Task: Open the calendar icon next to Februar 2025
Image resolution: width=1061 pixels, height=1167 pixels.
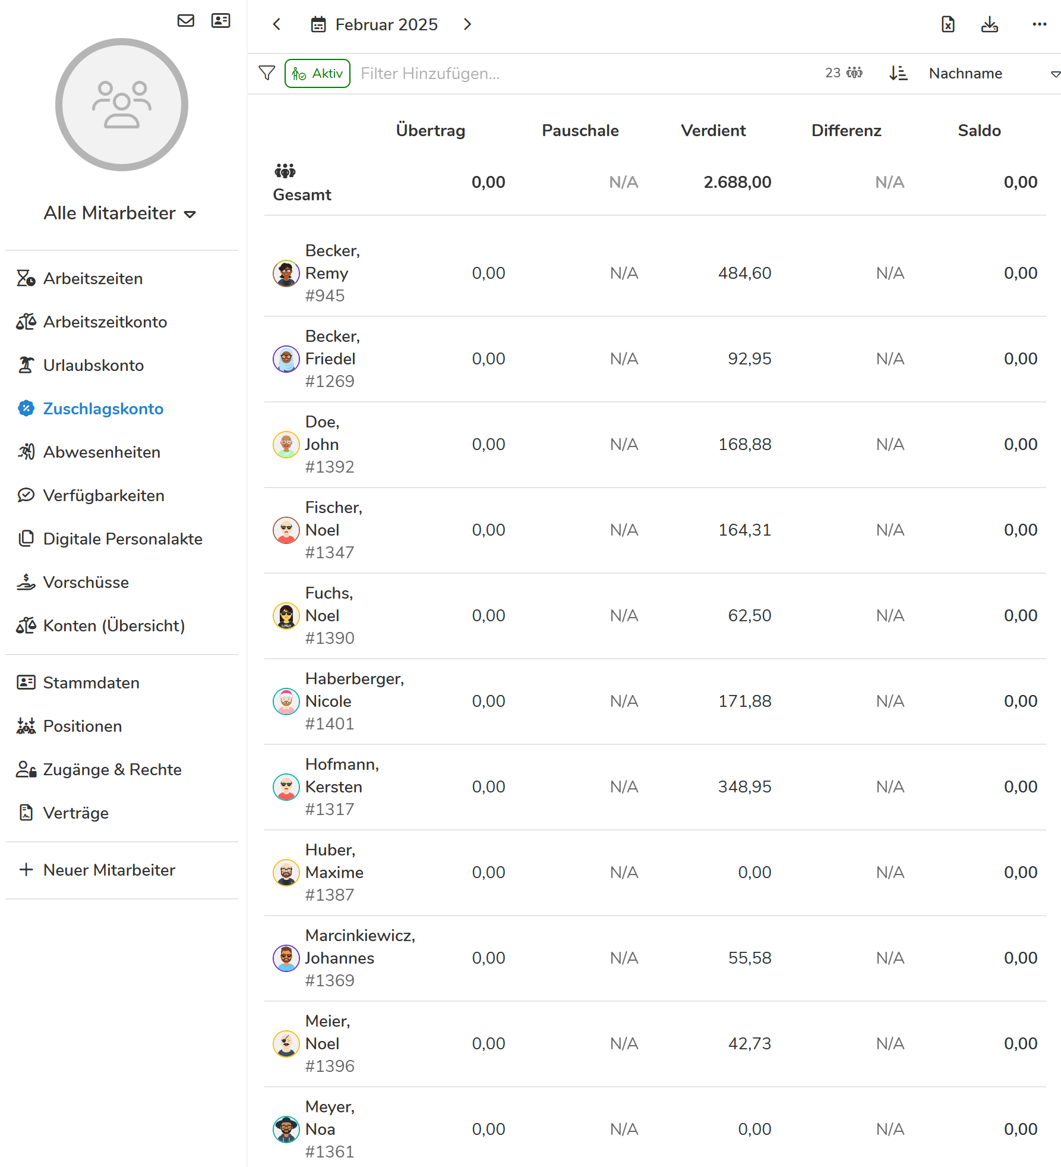Action: click(318, 24)
